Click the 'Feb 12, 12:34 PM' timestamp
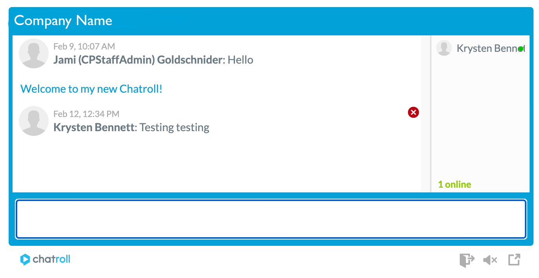The width and height of the screenshot is (539, 278). click(x=86, y=114)
